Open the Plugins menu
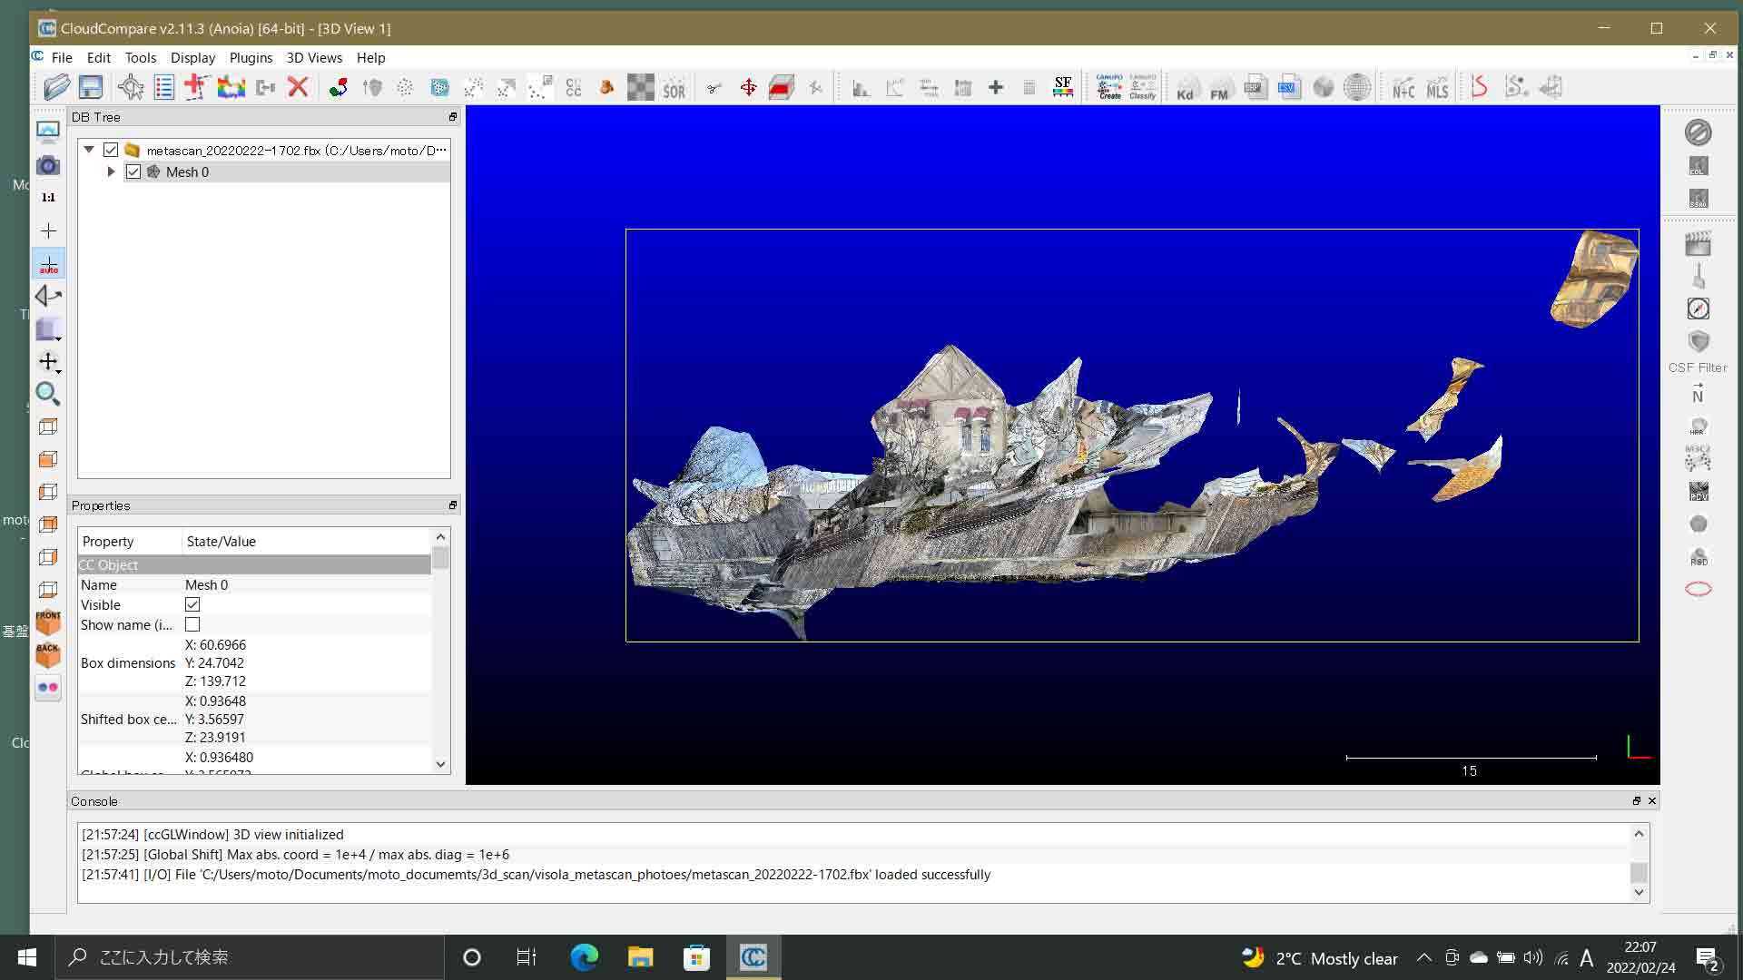This screenshot has height=980, width=1743. [x=251, y=57]
